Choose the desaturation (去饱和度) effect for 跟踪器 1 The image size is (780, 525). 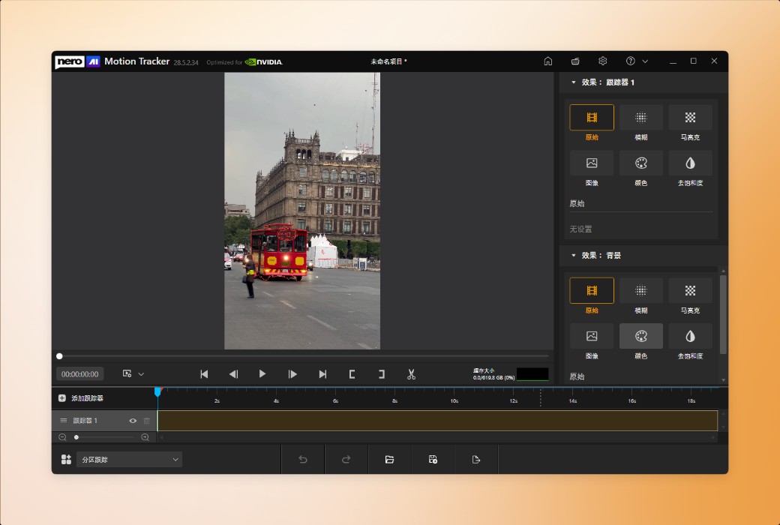690,163
